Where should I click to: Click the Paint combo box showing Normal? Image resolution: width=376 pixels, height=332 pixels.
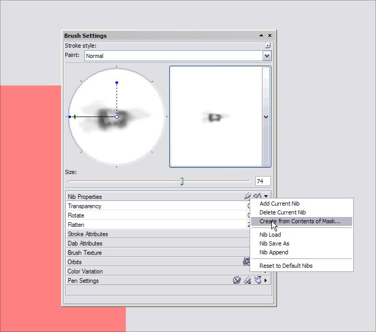(178, 56)
